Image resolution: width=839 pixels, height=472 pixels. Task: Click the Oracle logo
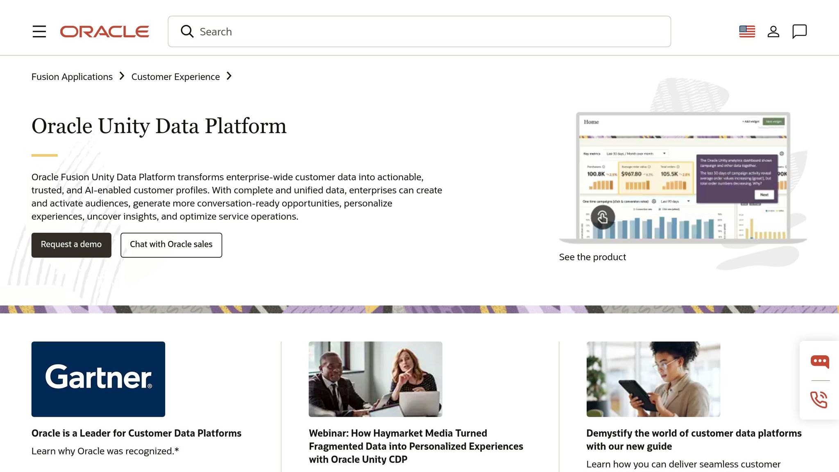click(x=104, y=32)
